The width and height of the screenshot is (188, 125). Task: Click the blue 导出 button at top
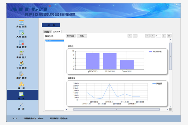pyautogui.click(x=51, y=25)
